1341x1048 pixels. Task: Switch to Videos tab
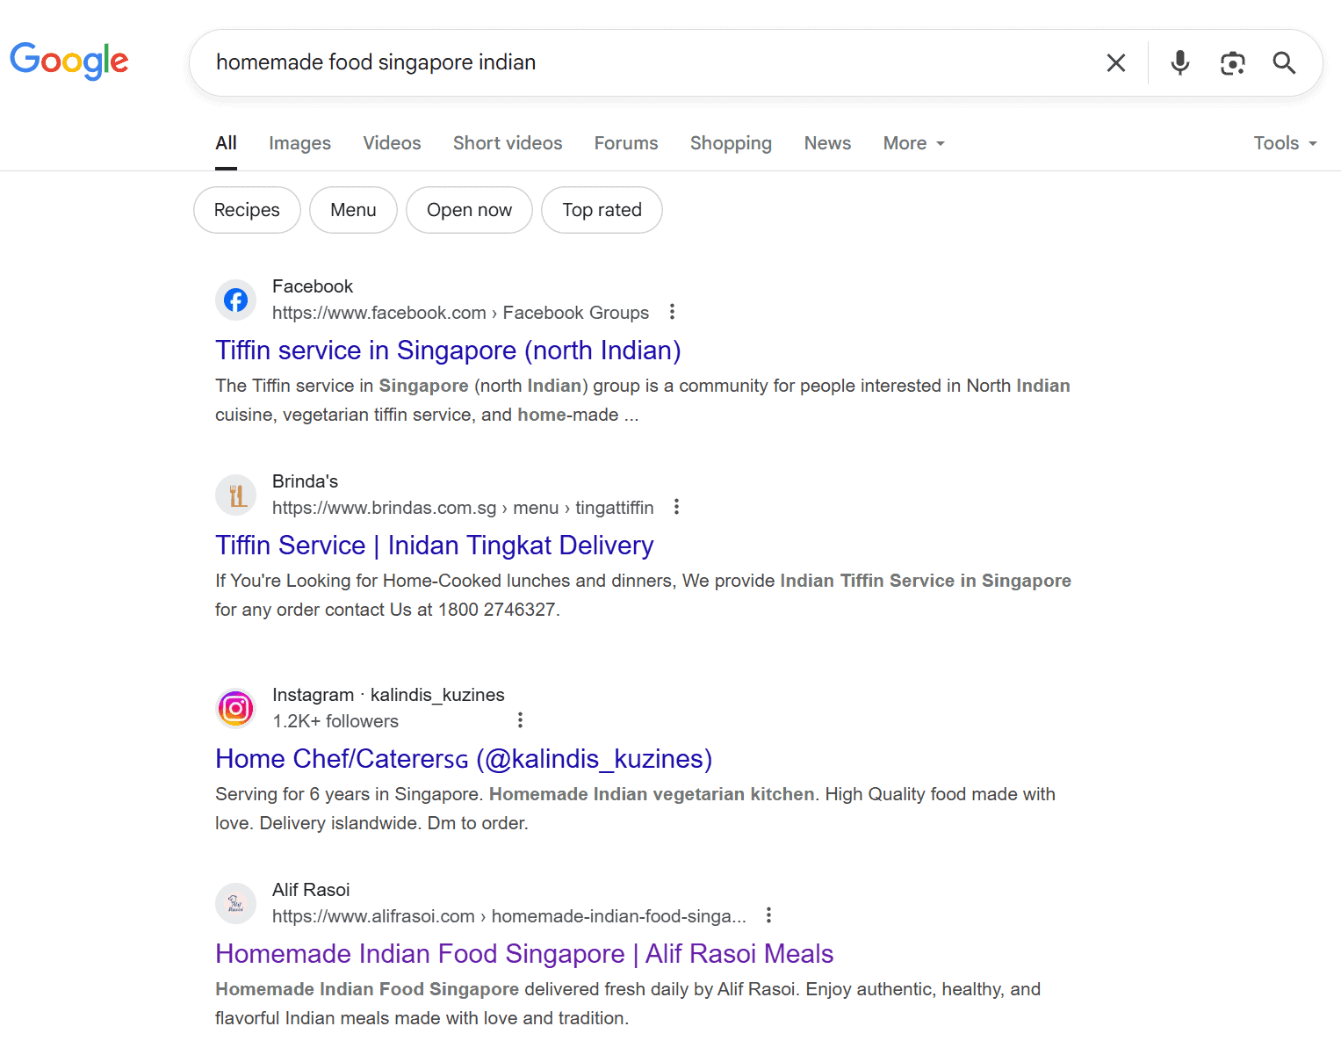[392, 143]
